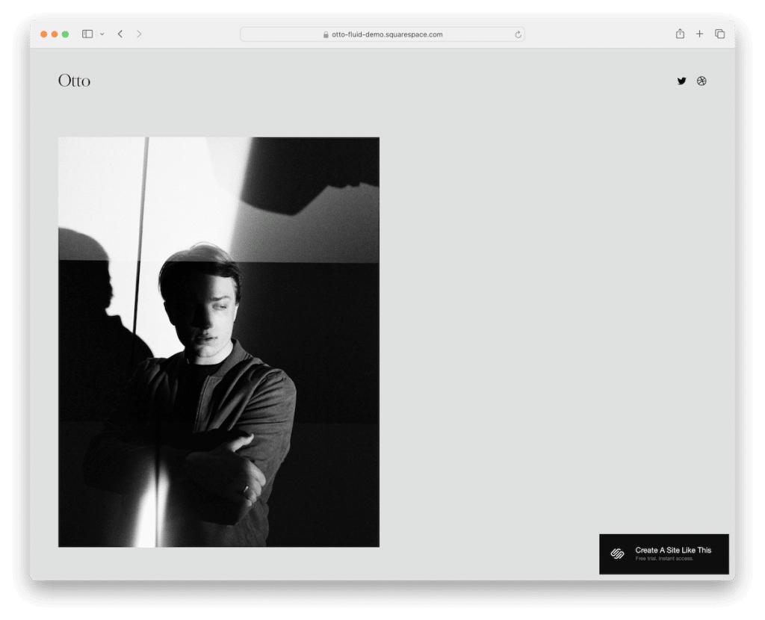This screenshot has width=765, height=620.
Task: Open the Dribbble profile icon
Action: click(x=701, y=81)
